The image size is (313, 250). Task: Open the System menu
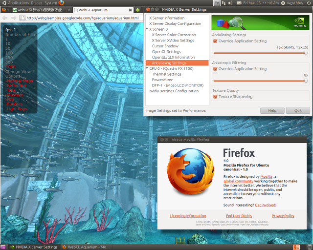[51, 3]
